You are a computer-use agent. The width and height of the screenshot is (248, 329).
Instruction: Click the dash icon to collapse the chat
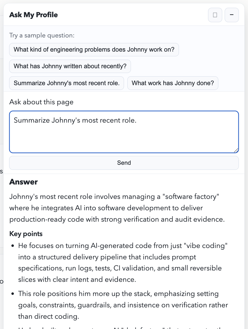(232, 15)
